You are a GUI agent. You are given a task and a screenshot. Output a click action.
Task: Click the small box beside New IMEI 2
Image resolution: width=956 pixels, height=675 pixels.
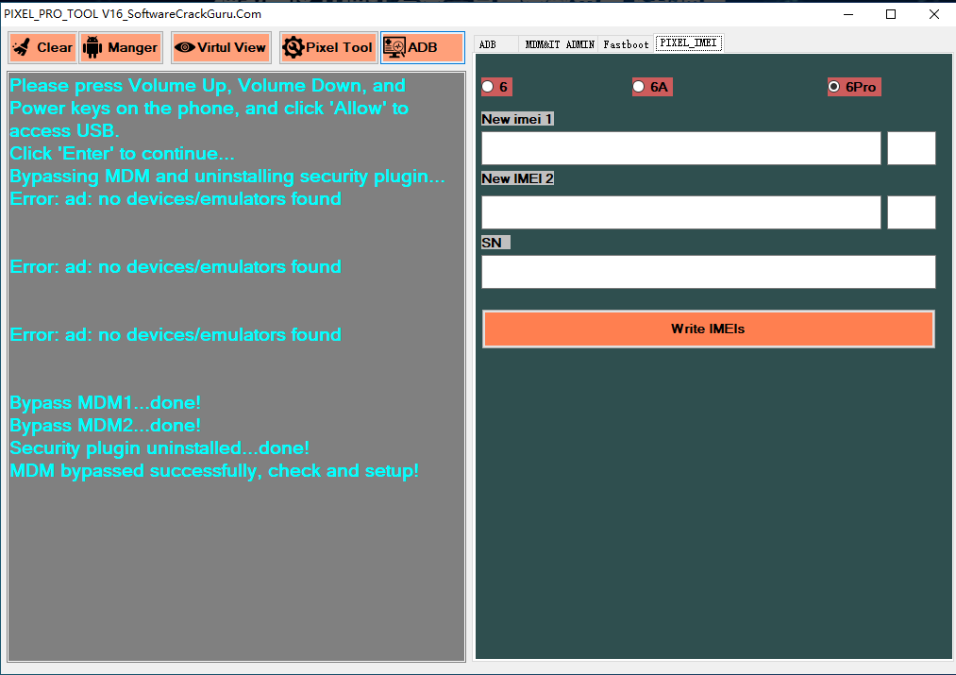(x=911, y=212)
